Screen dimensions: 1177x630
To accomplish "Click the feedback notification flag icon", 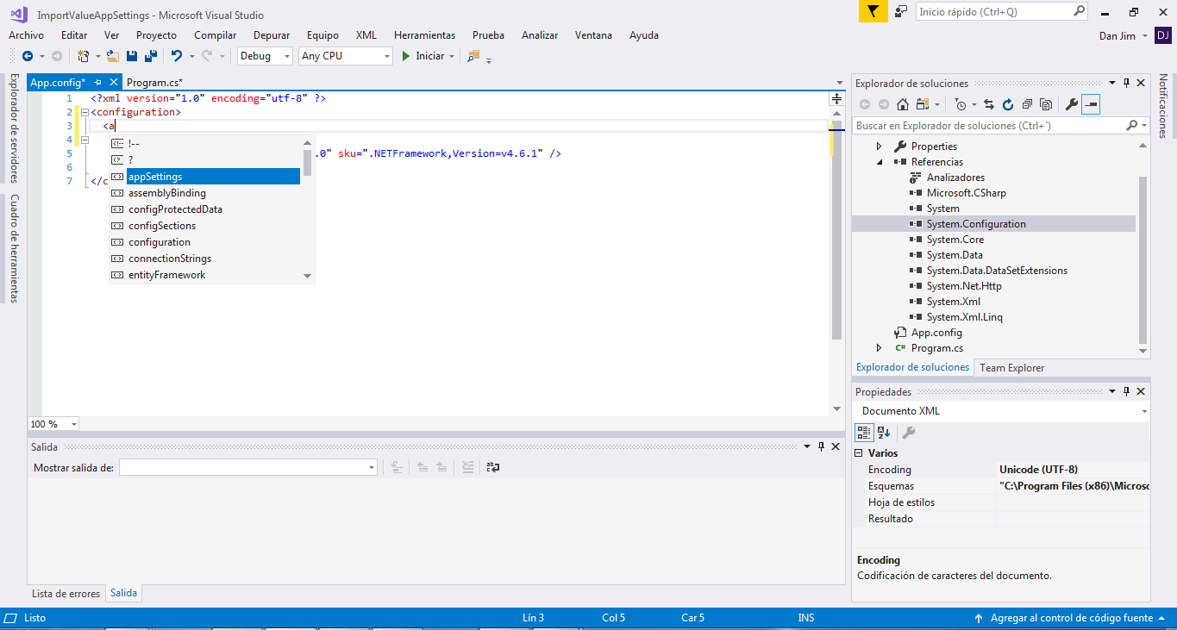I will click(873, 12).
